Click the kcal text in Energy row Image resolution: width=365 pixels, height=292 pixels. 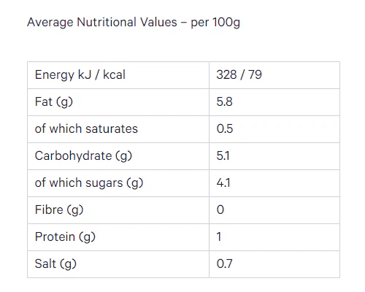[x=114, y=74]
